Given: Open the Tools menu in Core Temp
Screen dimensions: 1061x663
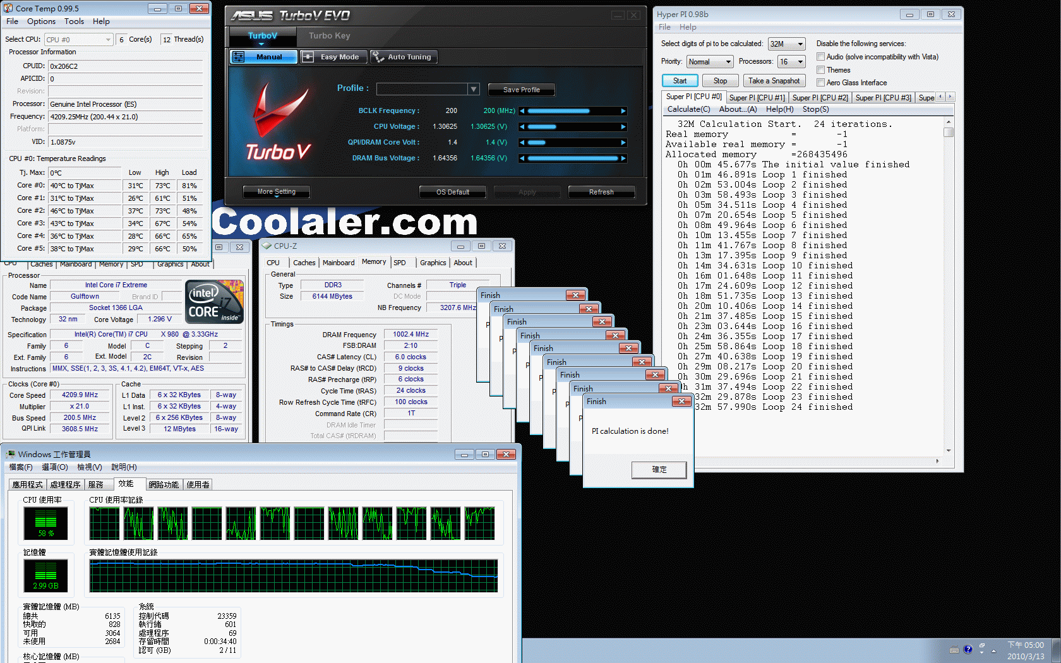Looking at the screenshot, I should [x=74, y=21].
